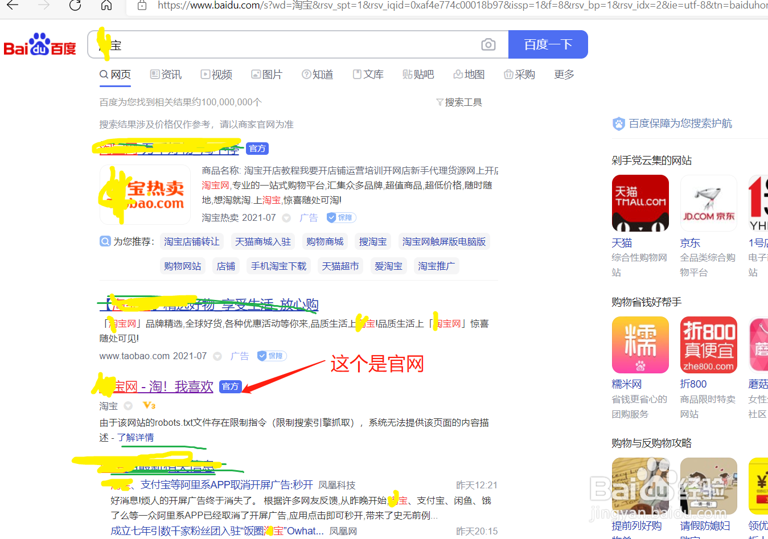
Task: Select 店铺 suggestion
Action: (x=226, y=266)
